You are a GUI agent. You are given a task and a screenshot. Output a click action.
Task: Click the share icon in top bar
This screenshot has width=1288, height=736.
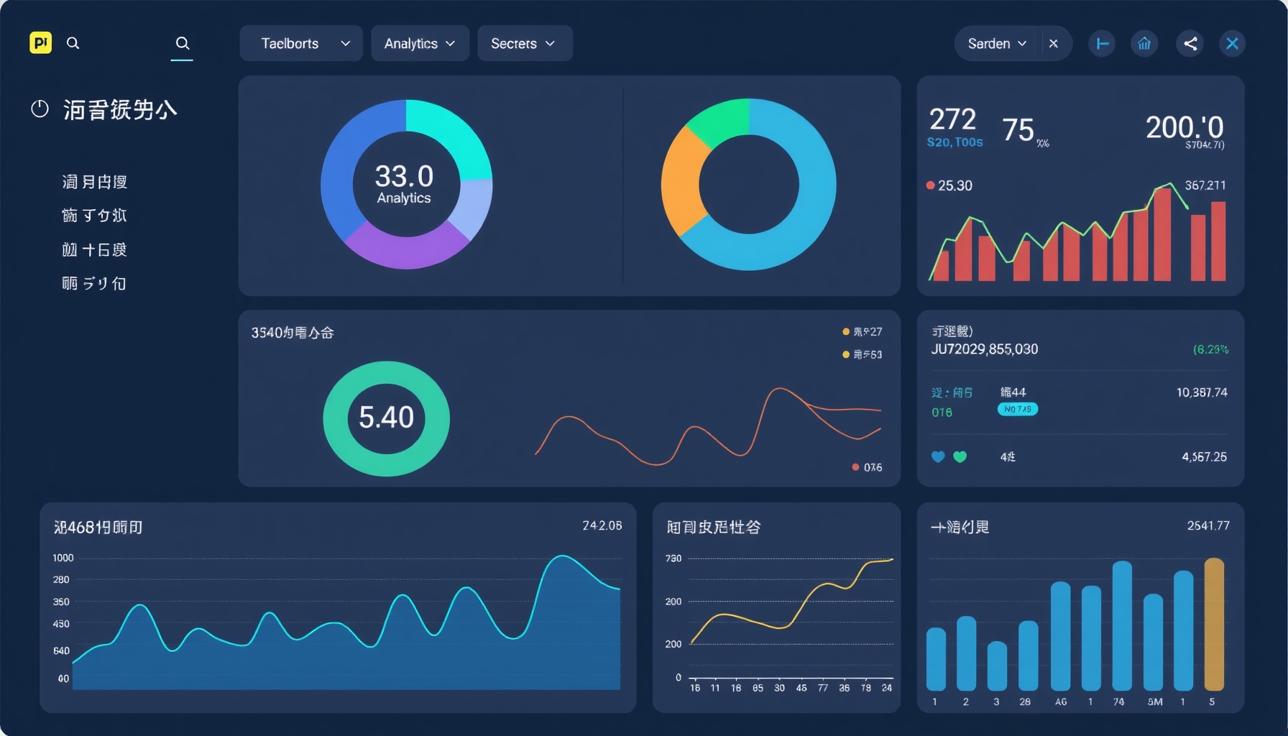pos(1190,44)
